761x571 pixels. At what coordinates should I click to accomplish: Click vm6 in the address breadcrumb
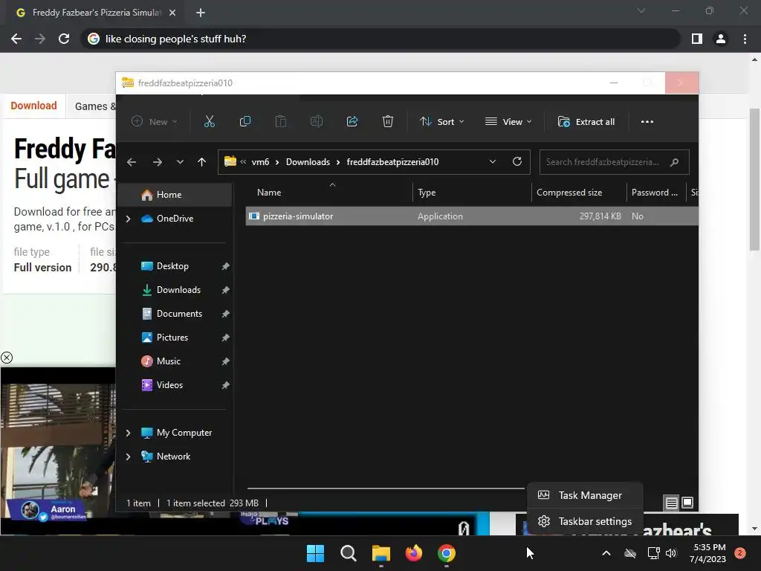click(x=260, y=162)
